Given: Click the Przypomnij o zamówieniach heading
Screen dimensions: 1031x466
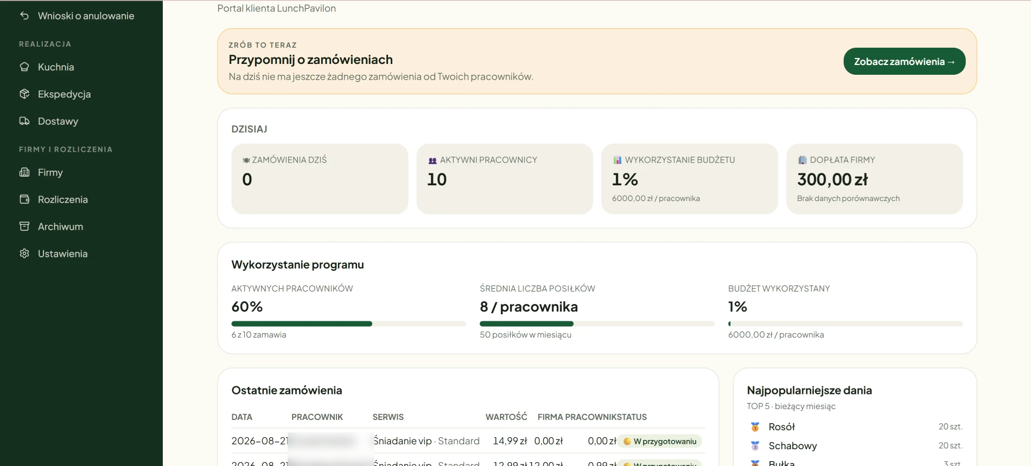Looking at the screenshot, I should click(x=310, y=60).
